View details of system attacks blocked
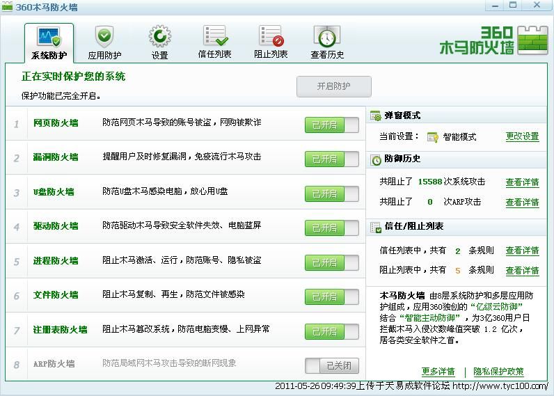Screen dimensions: 554x396 click(x=522, y=182)
